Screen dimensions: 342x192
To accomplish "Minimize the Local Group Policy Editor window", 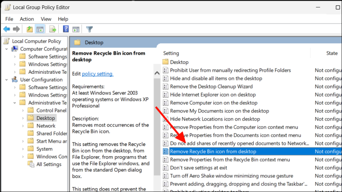I will click(x=318, y=7).
